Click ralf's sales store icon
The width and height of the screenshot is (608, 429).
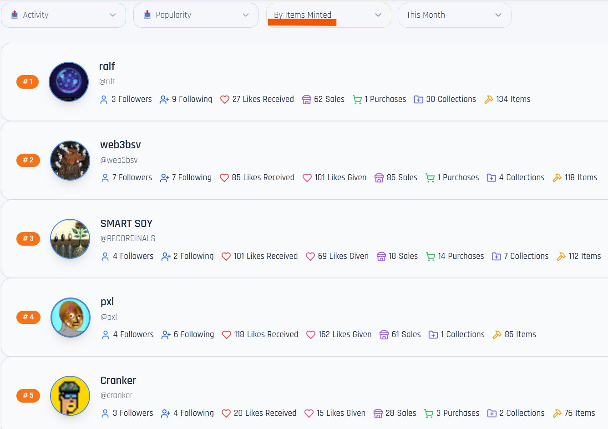tap(307, 99)
